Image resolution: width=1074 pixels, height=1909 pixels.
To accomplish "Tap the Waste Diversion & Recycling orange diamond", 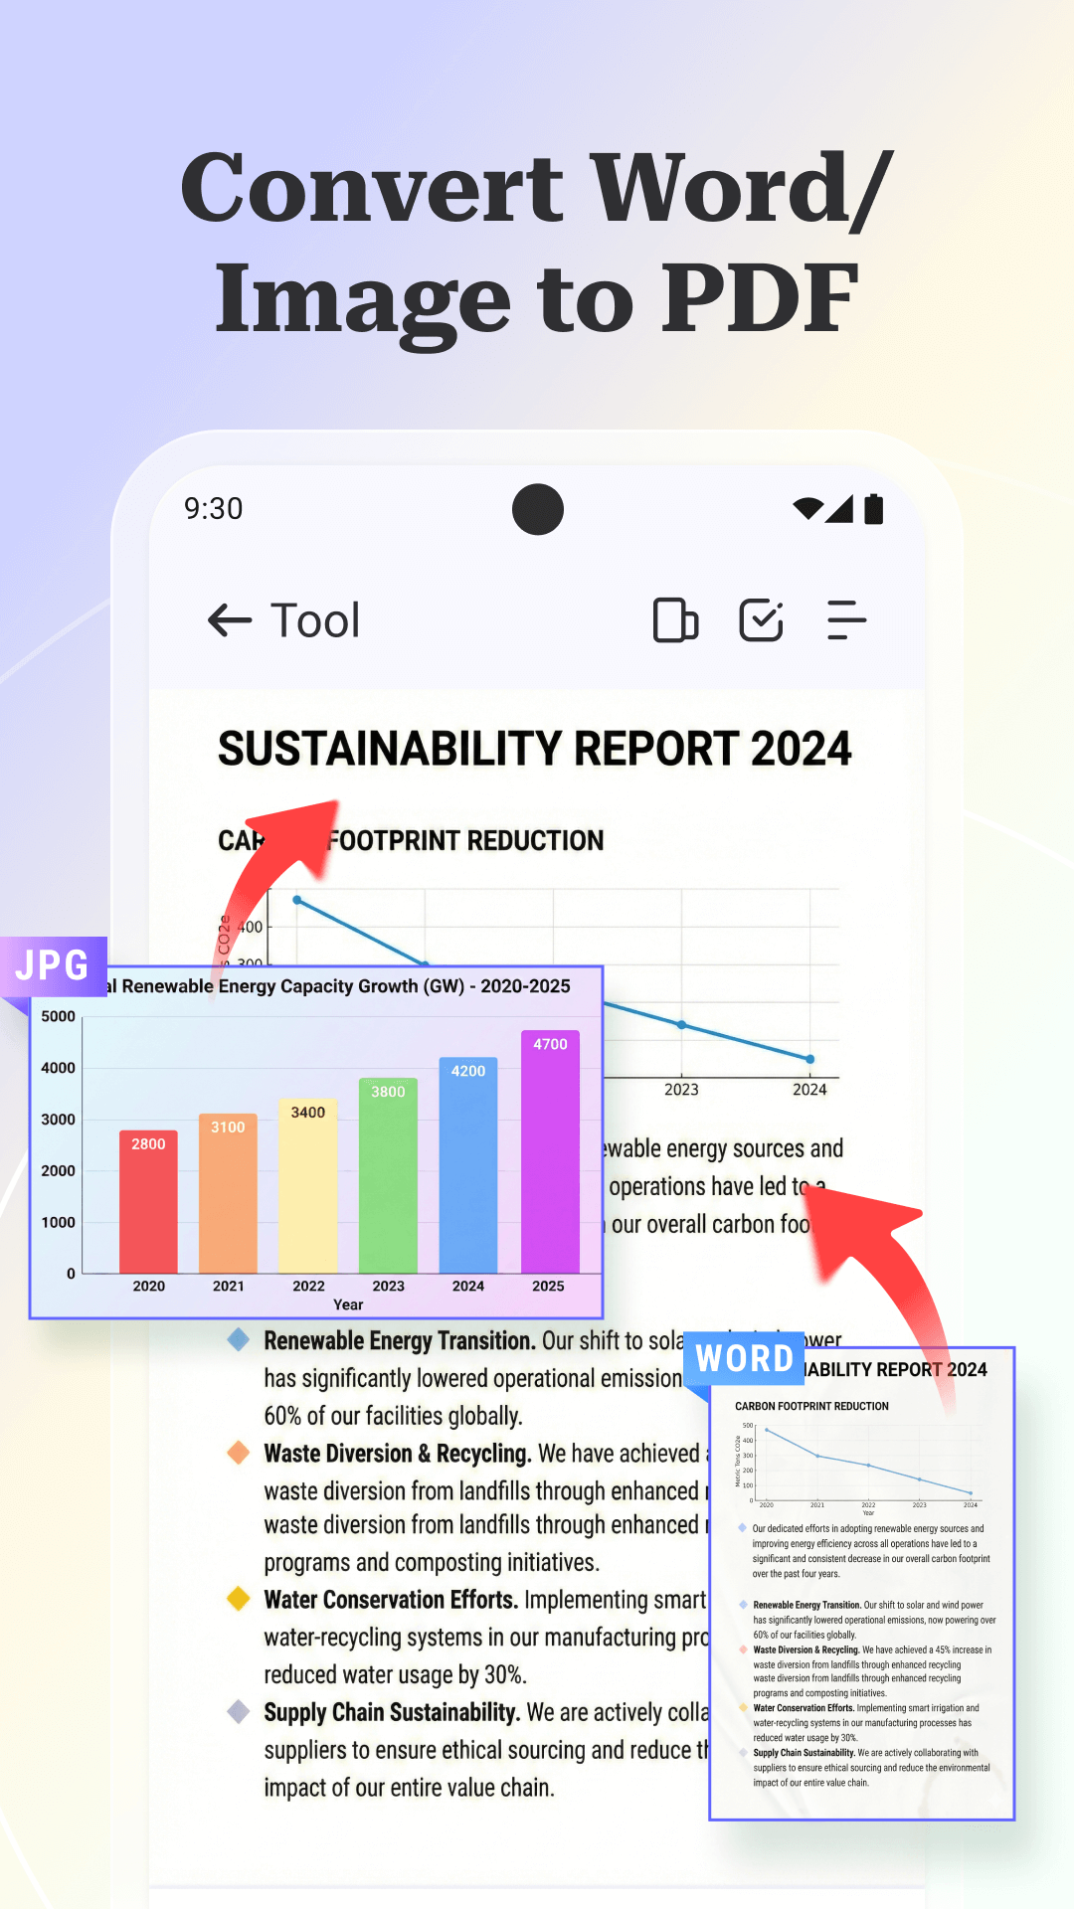I will 239,1453.
